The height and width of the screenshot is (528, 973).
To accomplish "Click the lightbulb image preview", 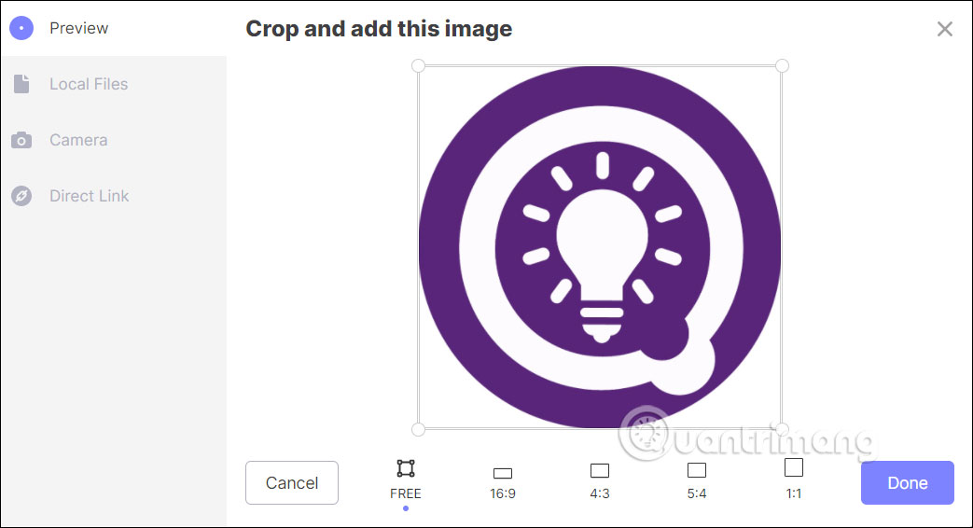I will (600, 247).
